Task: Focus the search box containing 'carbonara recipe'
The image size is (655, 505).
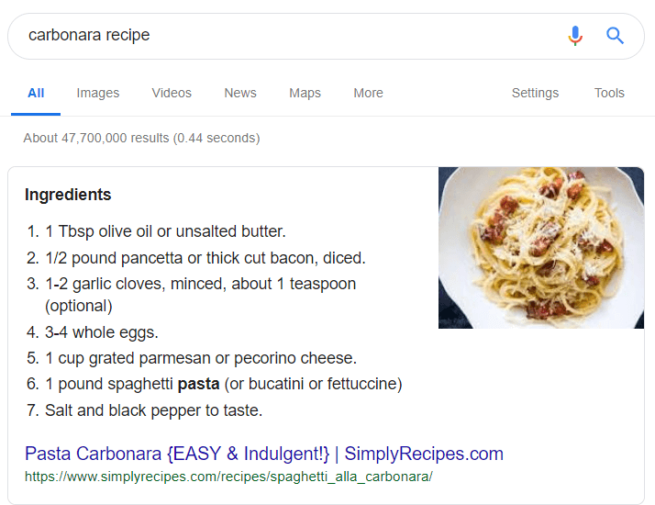Action: (275, 36)
